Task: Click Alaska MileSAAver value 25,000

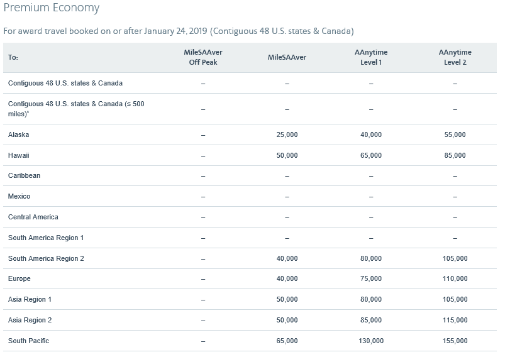Action: [287, 135]
